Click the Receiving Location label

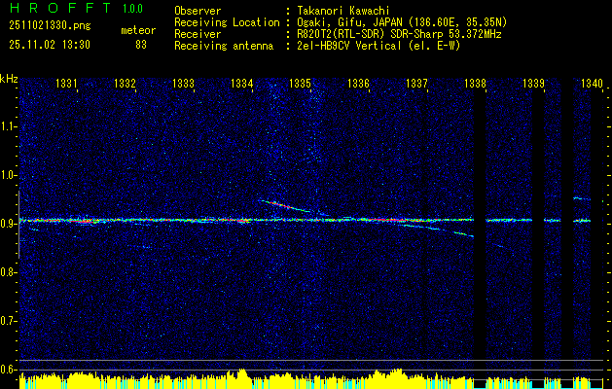tap(227, 22)
